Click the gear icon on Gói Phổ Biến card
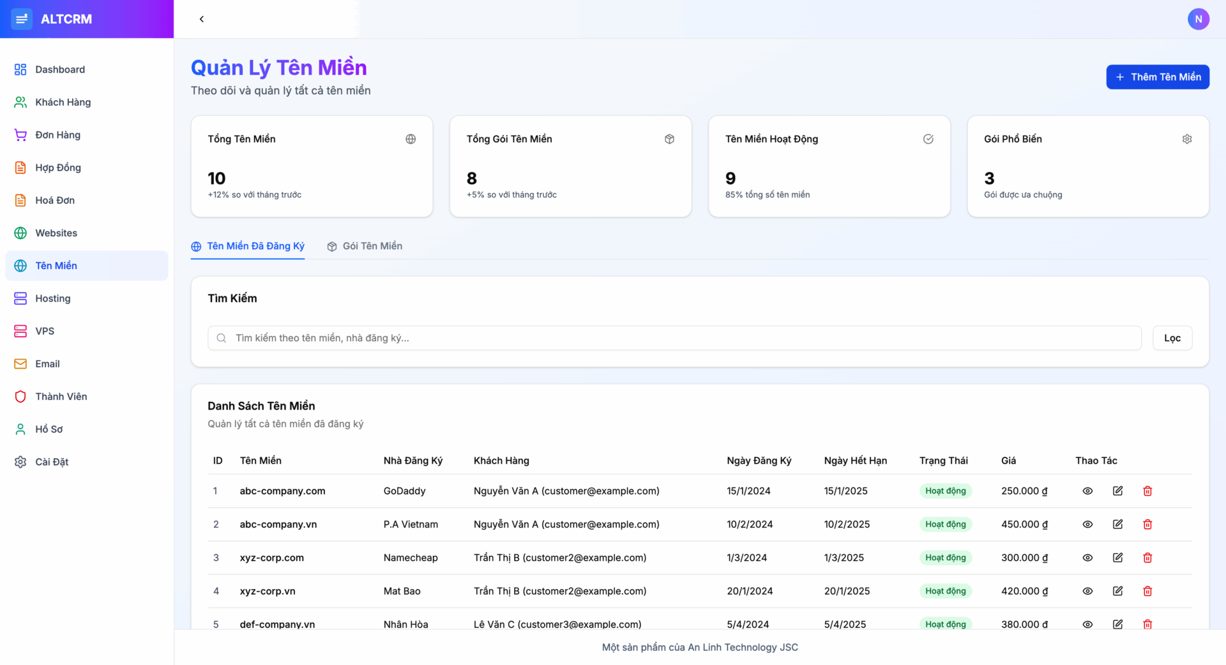1226x665 pixels. click(1186, 139)
